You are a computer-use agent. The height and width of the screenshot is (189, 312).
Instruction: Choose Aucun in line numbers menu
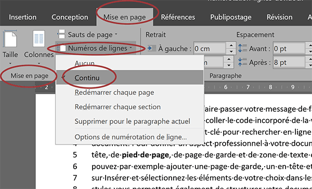(x=129, y=64)
